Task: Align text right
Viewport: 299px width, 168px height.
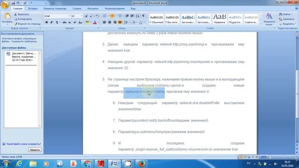Action: (114, 22)
